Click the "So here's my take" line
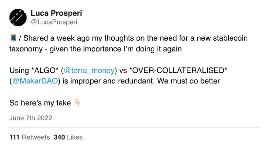This screenshot has height=147, width=267. (40, 103)
